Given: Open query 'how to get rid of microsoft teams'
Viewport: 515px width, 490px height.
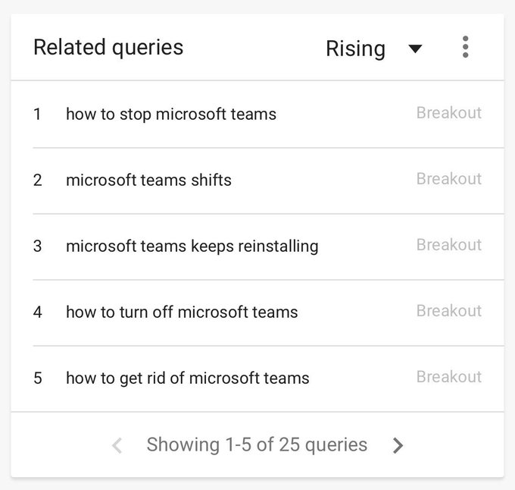Looking at the screenshot, I should [188, 378].
